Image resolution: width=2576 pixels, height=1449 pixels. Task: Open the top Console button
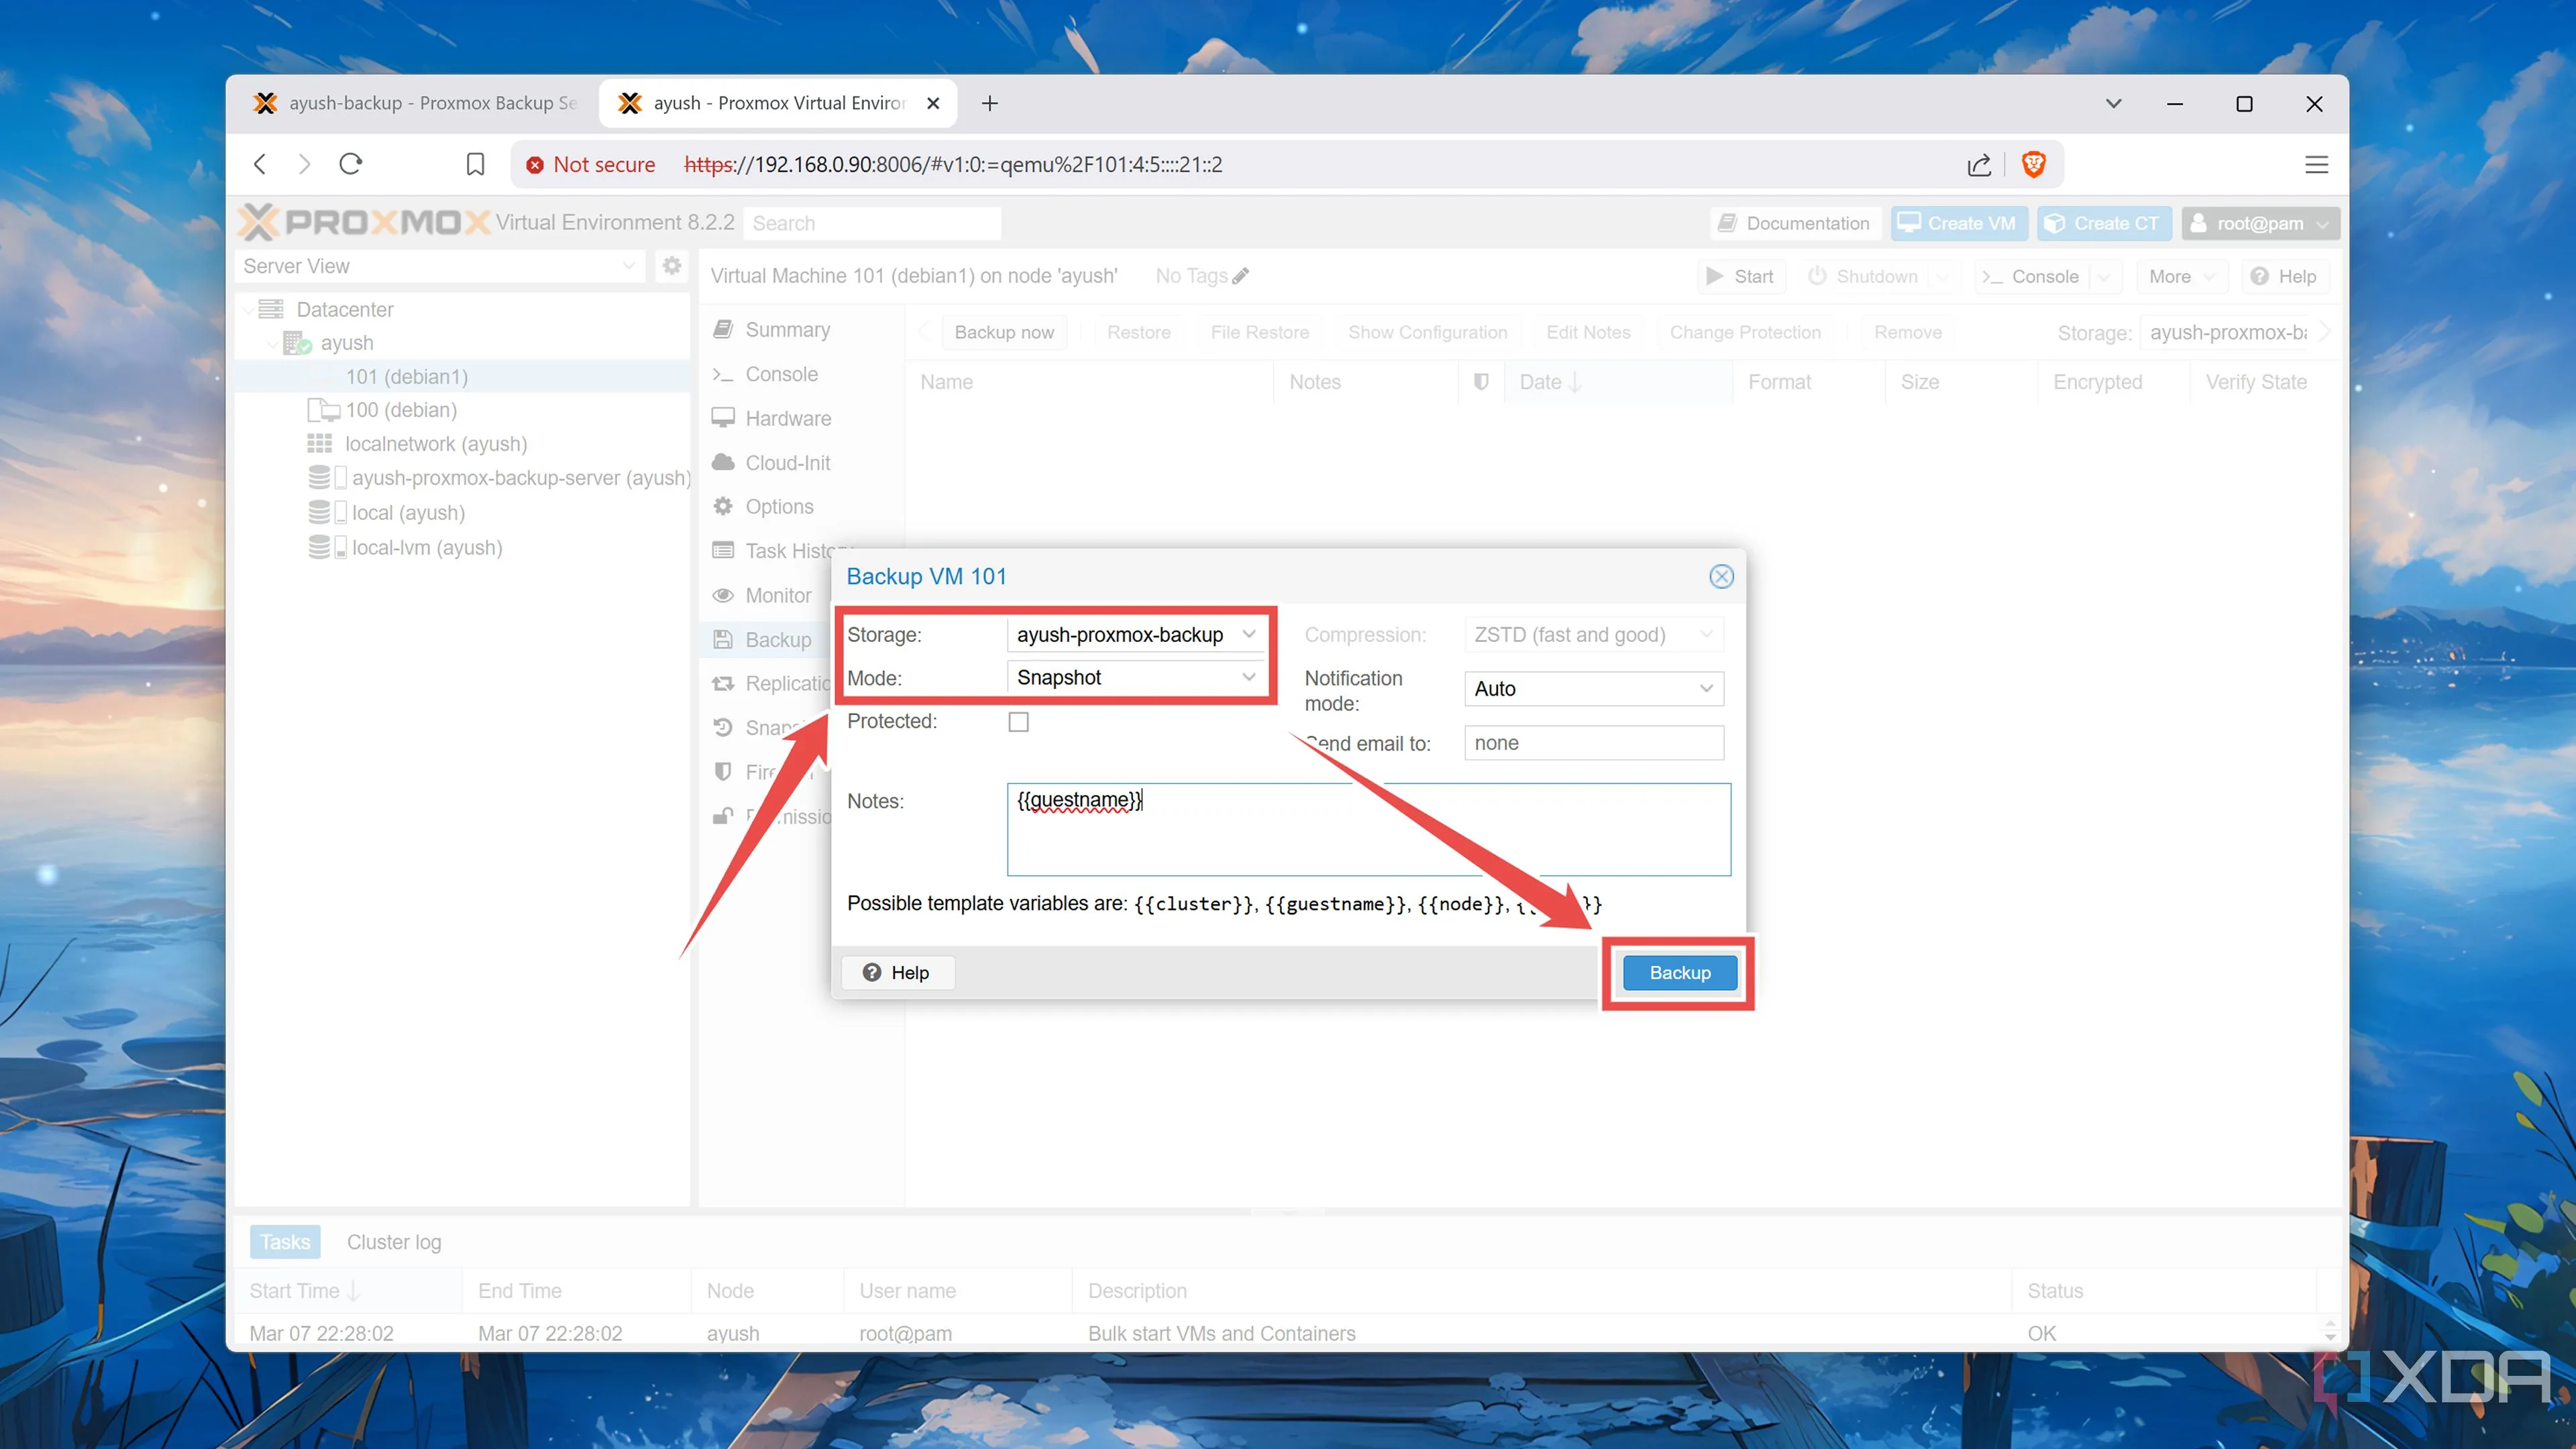(x=2031, y=276)
